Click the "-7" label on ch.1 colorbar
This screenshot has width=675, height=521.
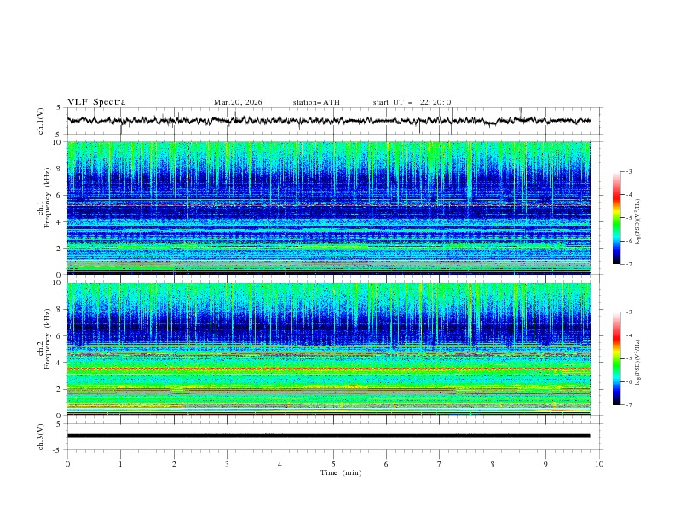628,264
